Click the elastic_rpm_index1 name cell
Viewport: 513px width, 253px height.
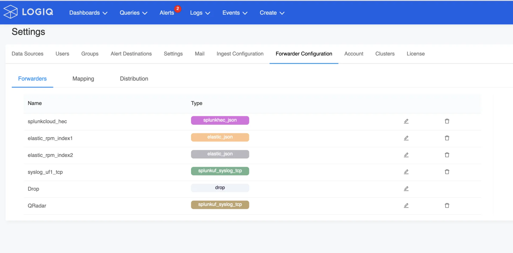(x=50, y=138)
